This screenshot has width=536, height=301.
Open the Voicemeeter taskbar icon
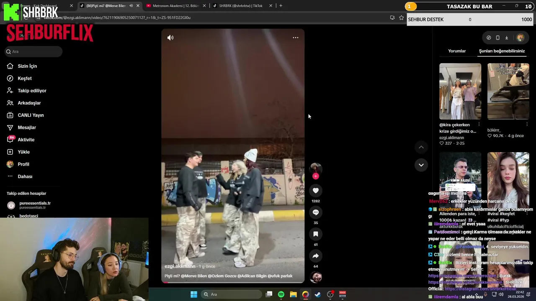pos(343,294)
